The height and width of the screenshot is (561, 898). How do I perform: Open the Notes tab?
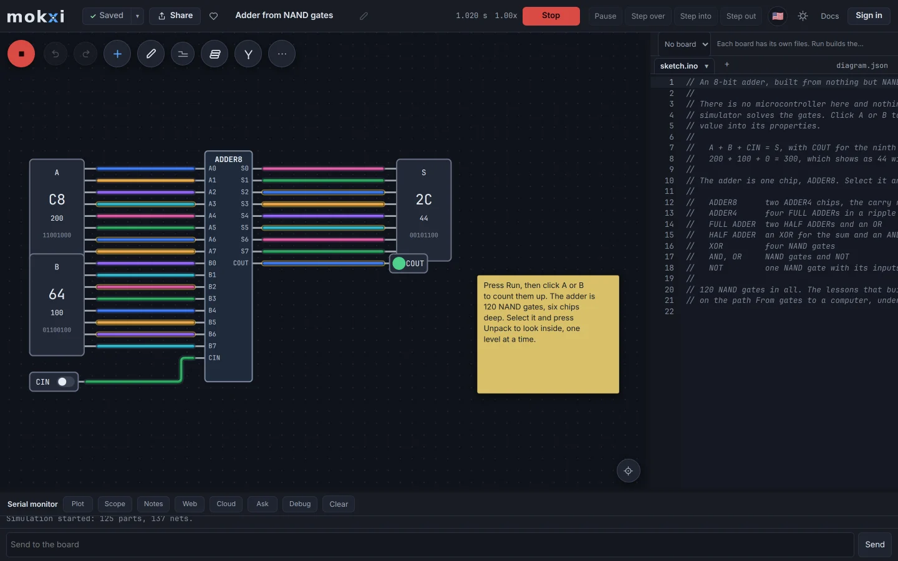(153, 504)
